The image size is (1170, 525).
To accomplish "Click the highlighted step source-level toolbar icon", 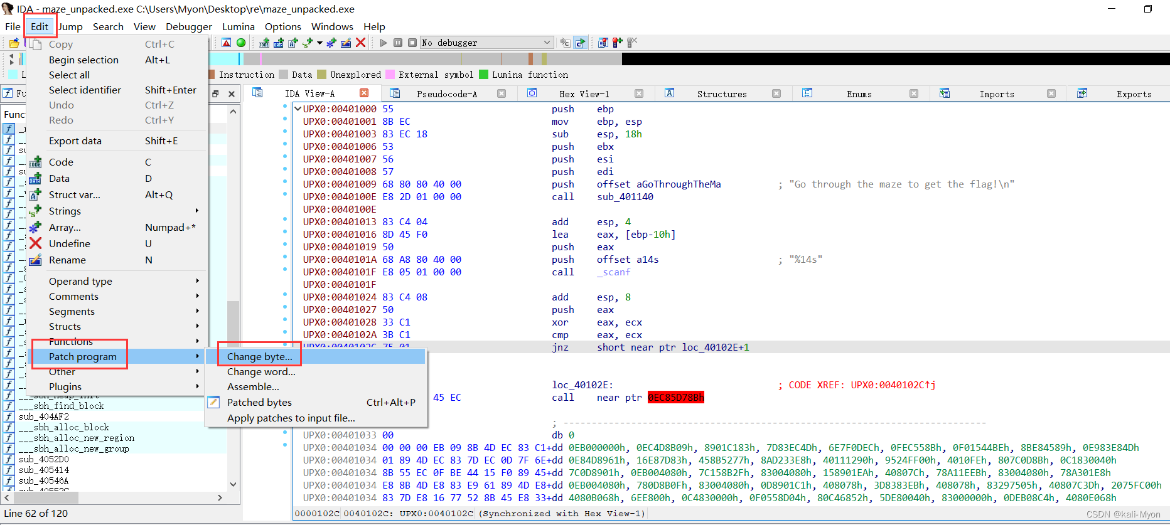I will pos(580,43).
